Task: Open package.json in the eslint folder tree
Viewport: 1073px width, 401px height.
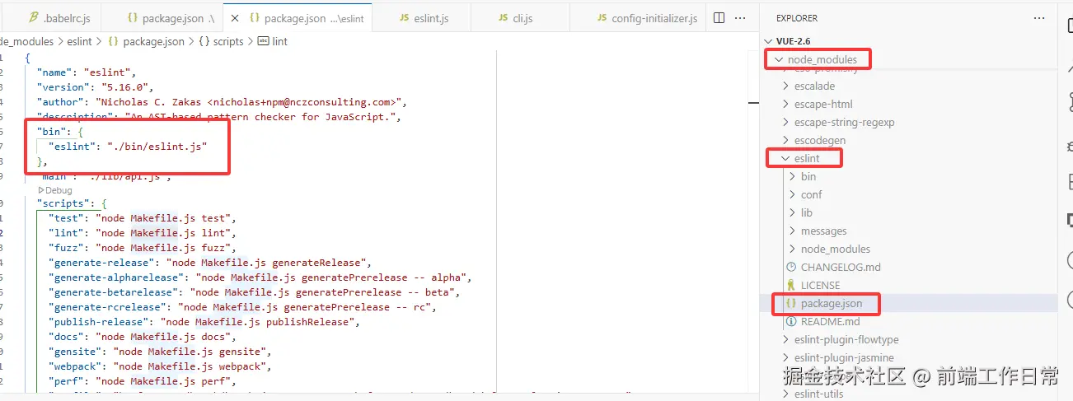Action: [831, 303]
